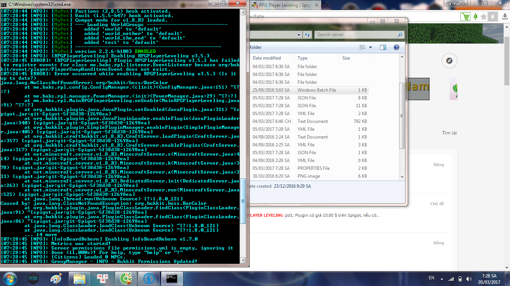The image size is (510, 286).
Task: Click the green 'à' extension icon in browser
Action: (x=475, y=17)
